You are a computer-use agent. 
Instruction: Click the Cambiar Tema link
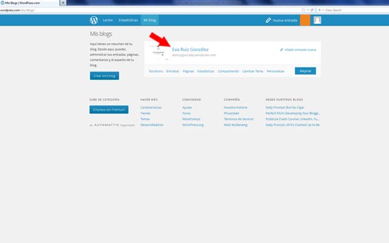252,71
